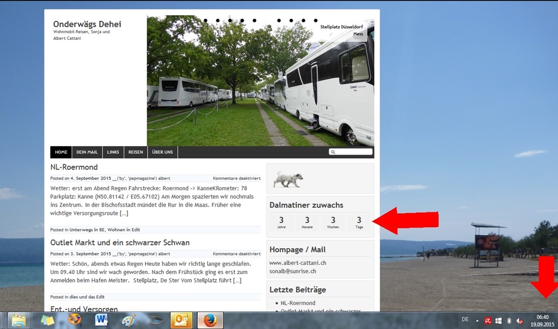
Task: Show hidden tray icons arrow
Action: click(x=477, y=321)
